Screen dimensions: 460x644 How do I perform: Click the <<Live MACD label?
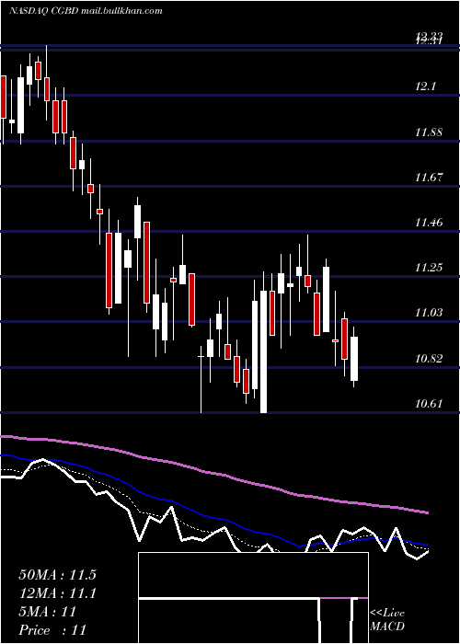387,619
